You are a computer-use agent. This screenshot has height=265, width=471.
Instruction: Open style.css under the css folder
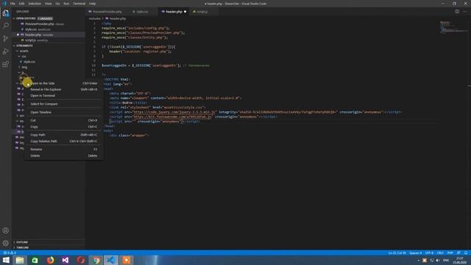(29, 62)
